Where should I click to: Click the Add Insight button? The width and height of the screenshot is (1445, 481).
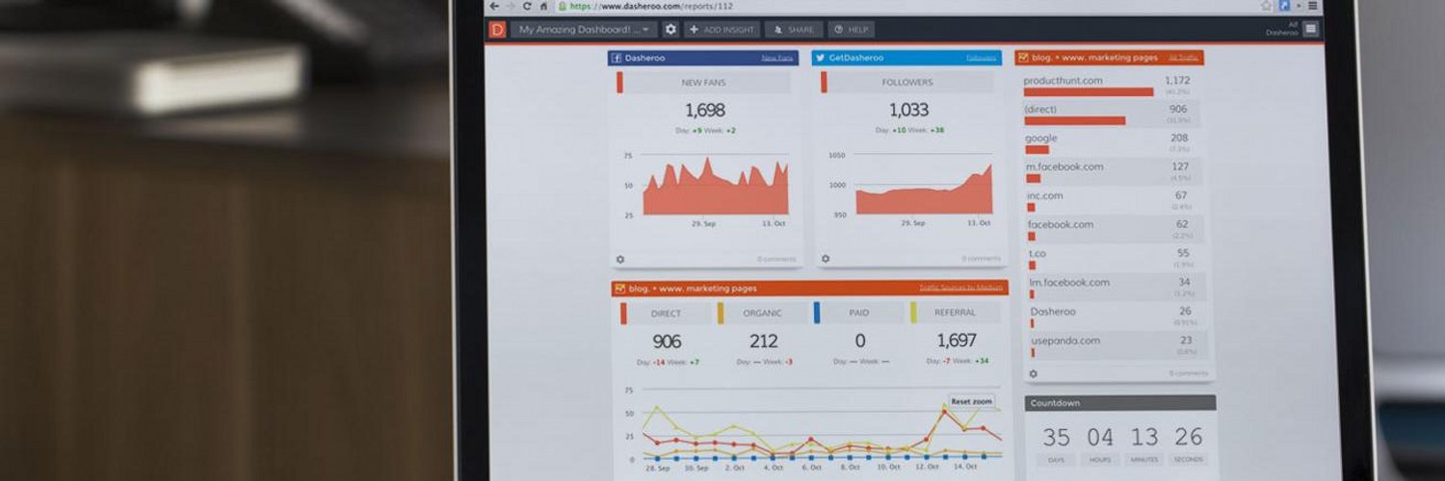point(722,30)
